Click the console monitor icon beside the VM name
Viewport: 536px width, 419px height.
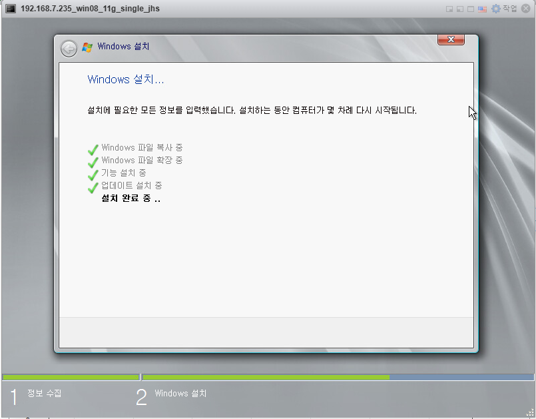click(11, 9)
